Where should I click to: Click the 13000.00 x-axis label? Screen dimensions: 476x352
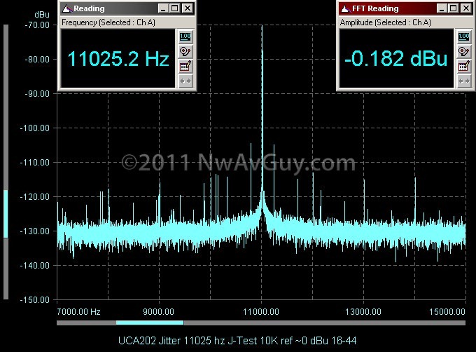click(363, 312)
